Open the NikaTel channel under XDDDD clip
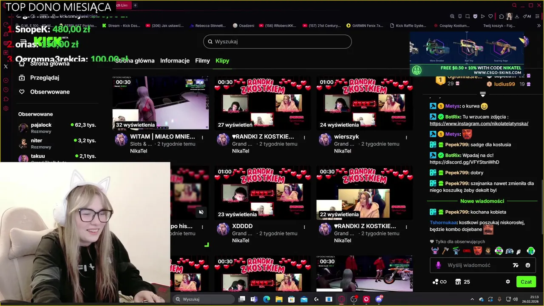 pyautogui.click(x=241, y=241)
